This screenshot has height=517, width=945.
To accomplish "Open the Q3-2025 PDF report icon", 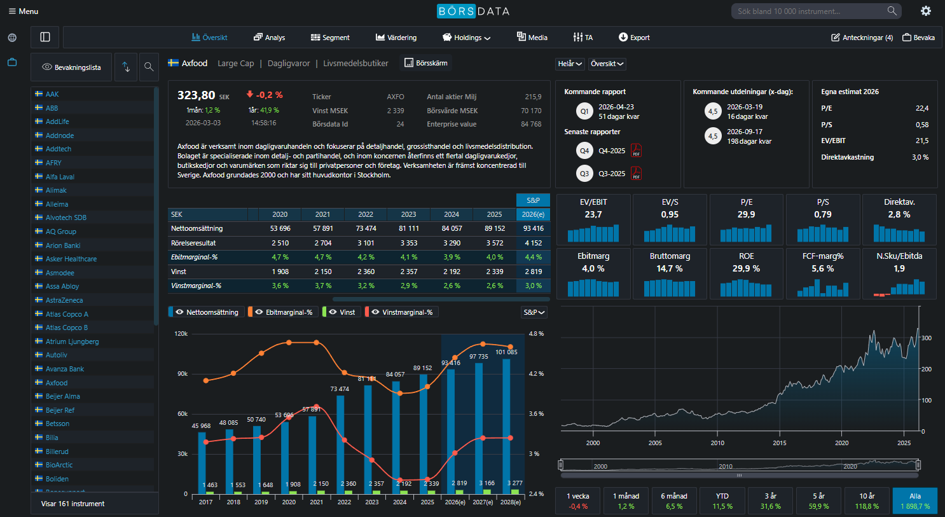I will (636, 174).
